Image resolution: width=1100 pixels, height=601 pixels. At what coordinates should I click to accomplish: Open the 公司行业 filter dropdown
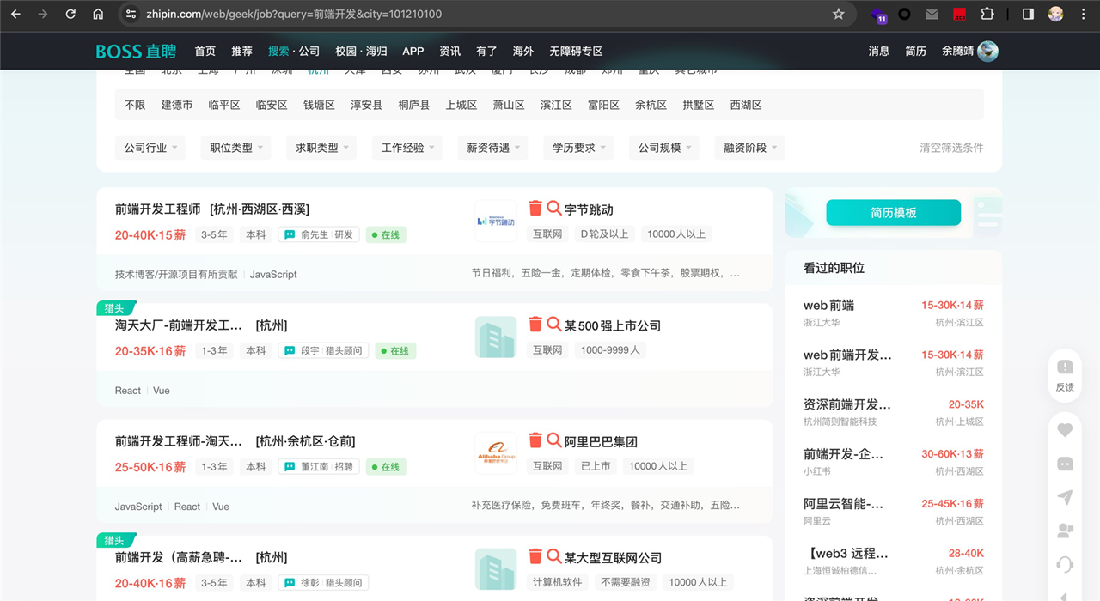coord(151,148)
